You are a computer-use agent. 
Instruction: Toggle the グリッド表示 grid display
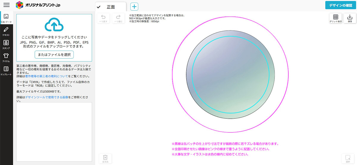pos(336,18)
